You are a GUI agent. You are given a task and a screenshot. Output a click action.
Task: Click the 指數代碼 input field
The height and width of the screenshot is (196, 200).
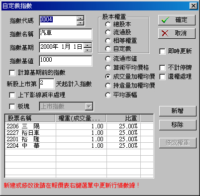pyautogui.click(x=58, y=21)
